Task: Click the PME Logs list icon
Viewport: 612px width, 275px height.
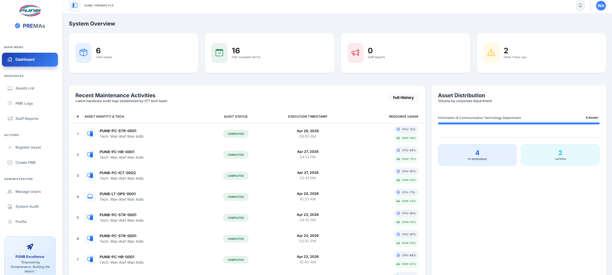Action: click(x=10, y=103)
